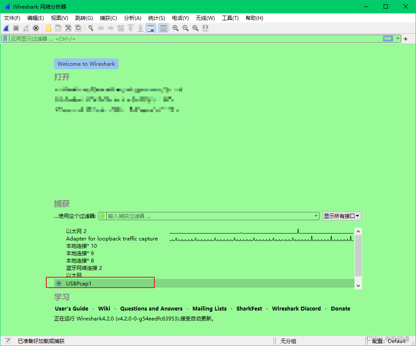Toggle auto scroll during live capture
Viewport: 416px width, 346px height.
pyautogui.click(x=150, y=28)
